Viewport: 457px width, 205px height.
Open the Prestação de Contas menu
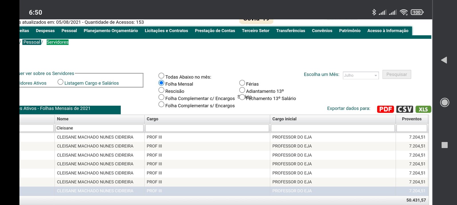coord(215,31)
